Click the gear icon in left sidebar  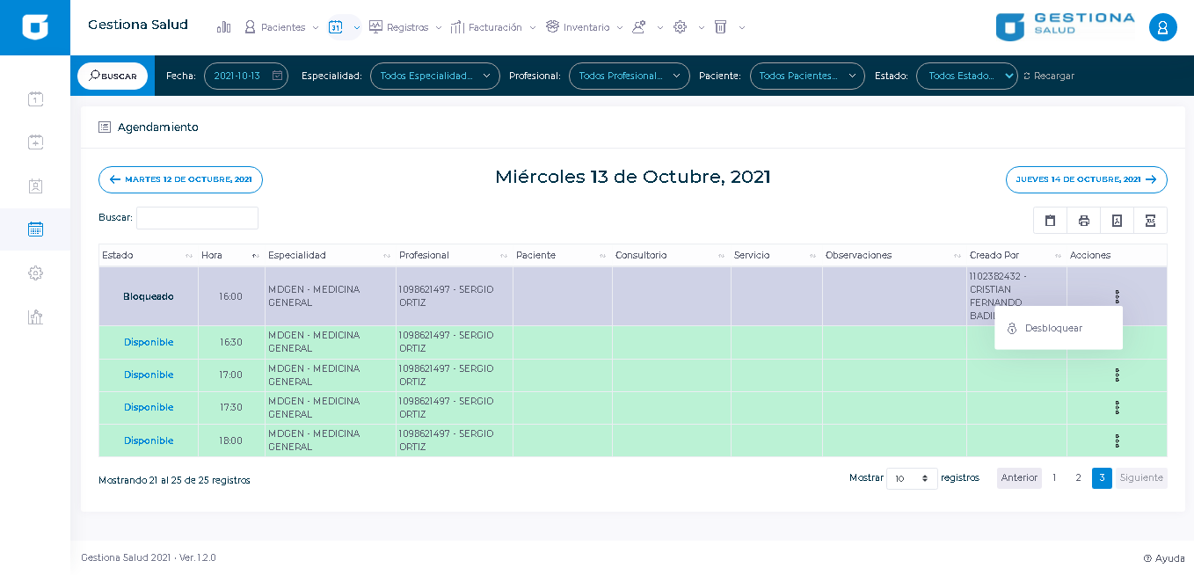coord(35,273)
